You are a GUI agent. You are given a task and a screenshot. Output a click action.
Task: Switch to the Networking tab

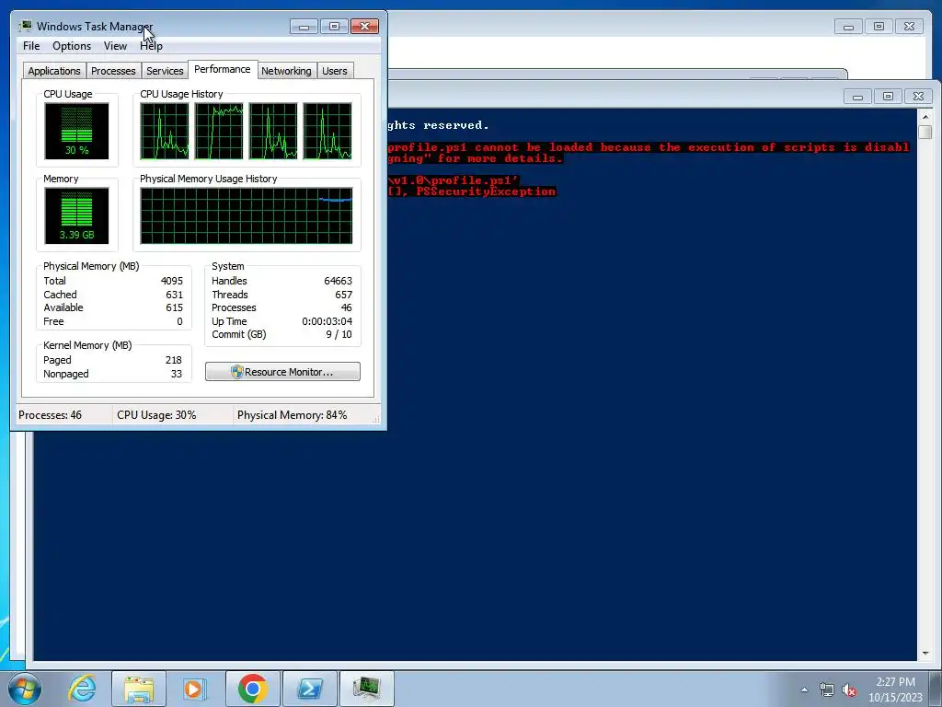(x=286, y=71)
